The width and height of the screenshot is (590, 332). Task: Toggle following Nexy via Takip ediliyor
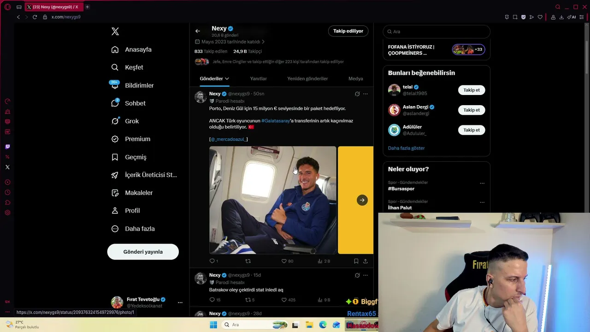(348, 31)
